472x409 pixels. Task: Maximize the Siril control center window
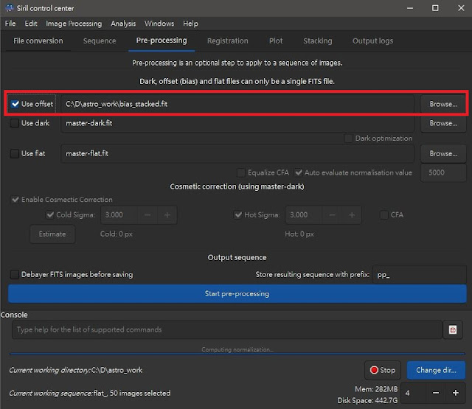(435, 8)
